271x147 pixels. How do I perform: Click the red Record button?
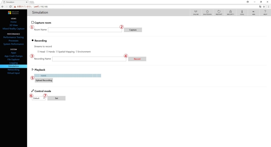point(137,59)
